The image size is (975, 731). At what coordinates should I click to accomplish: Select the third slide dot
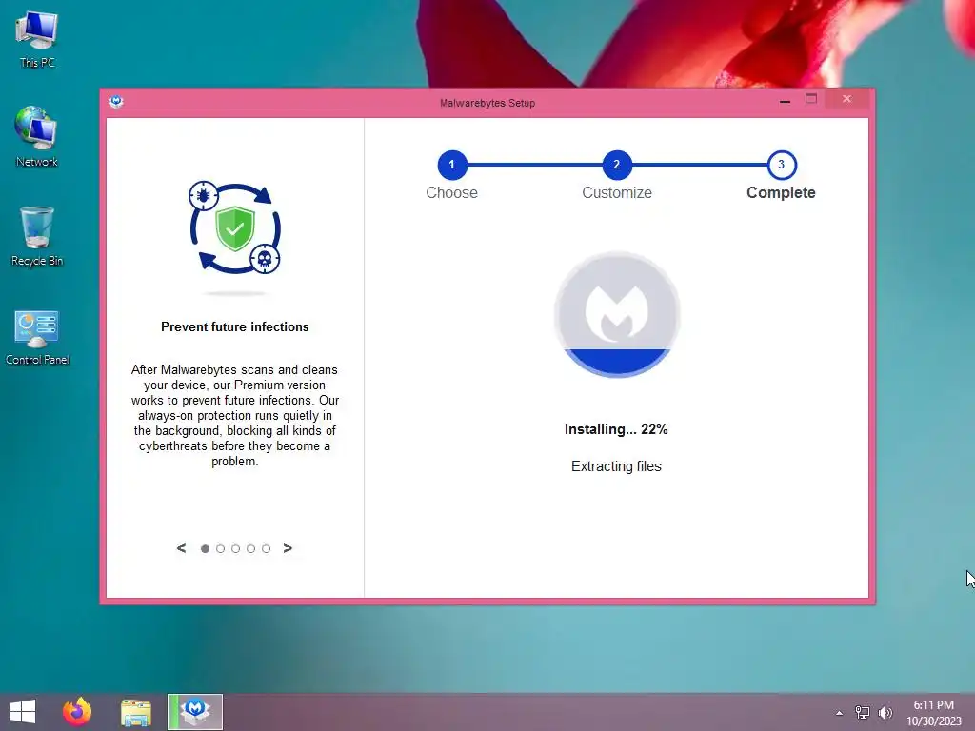tap(236, 549)
